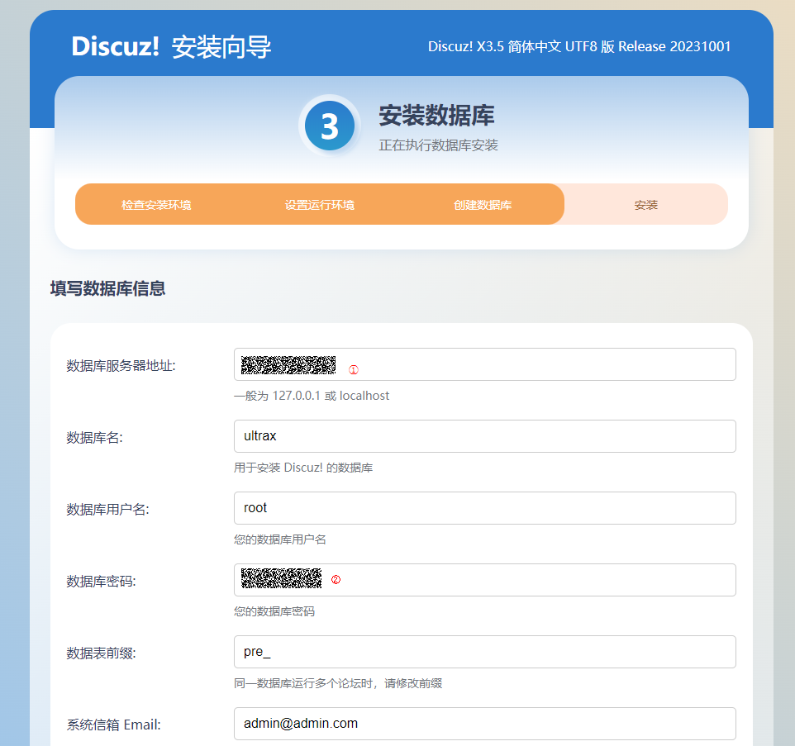The width and height of the screenshot is (795, 746).
Task: Click the label 数据库名:
Action: point(95,437)
